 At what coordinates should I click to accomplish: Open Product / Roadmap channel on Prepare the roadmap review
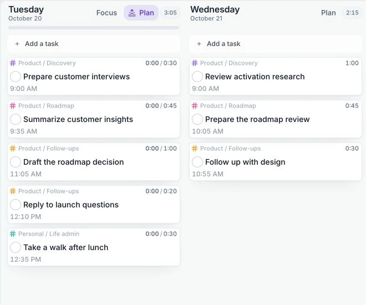228,106
